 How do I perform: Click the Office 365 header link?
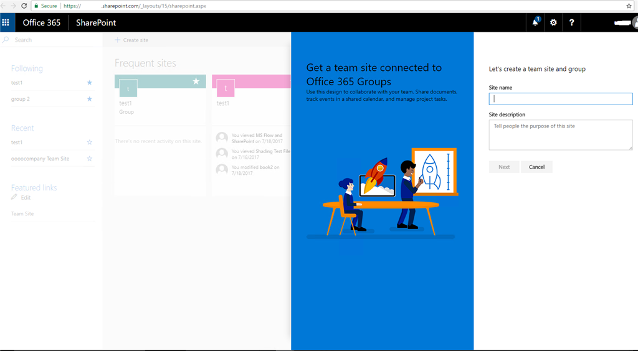pyautogui.click(x=42, y=22)
